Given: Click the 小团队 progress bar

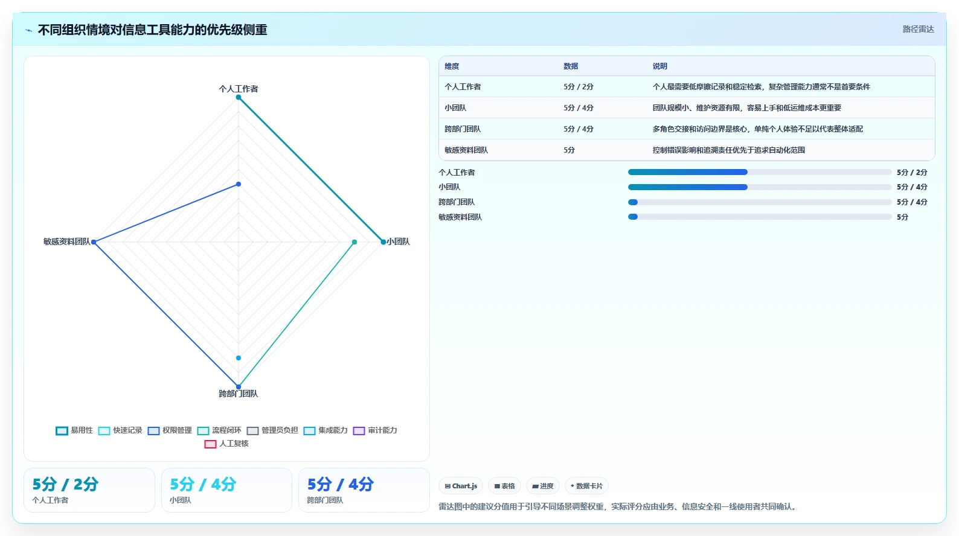Looking at the screenshot, I should (x=760, y=187).
